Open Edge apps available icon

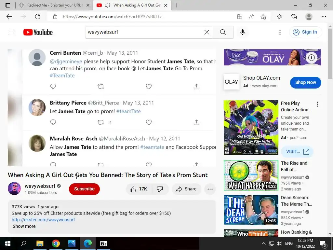point(240,17)
